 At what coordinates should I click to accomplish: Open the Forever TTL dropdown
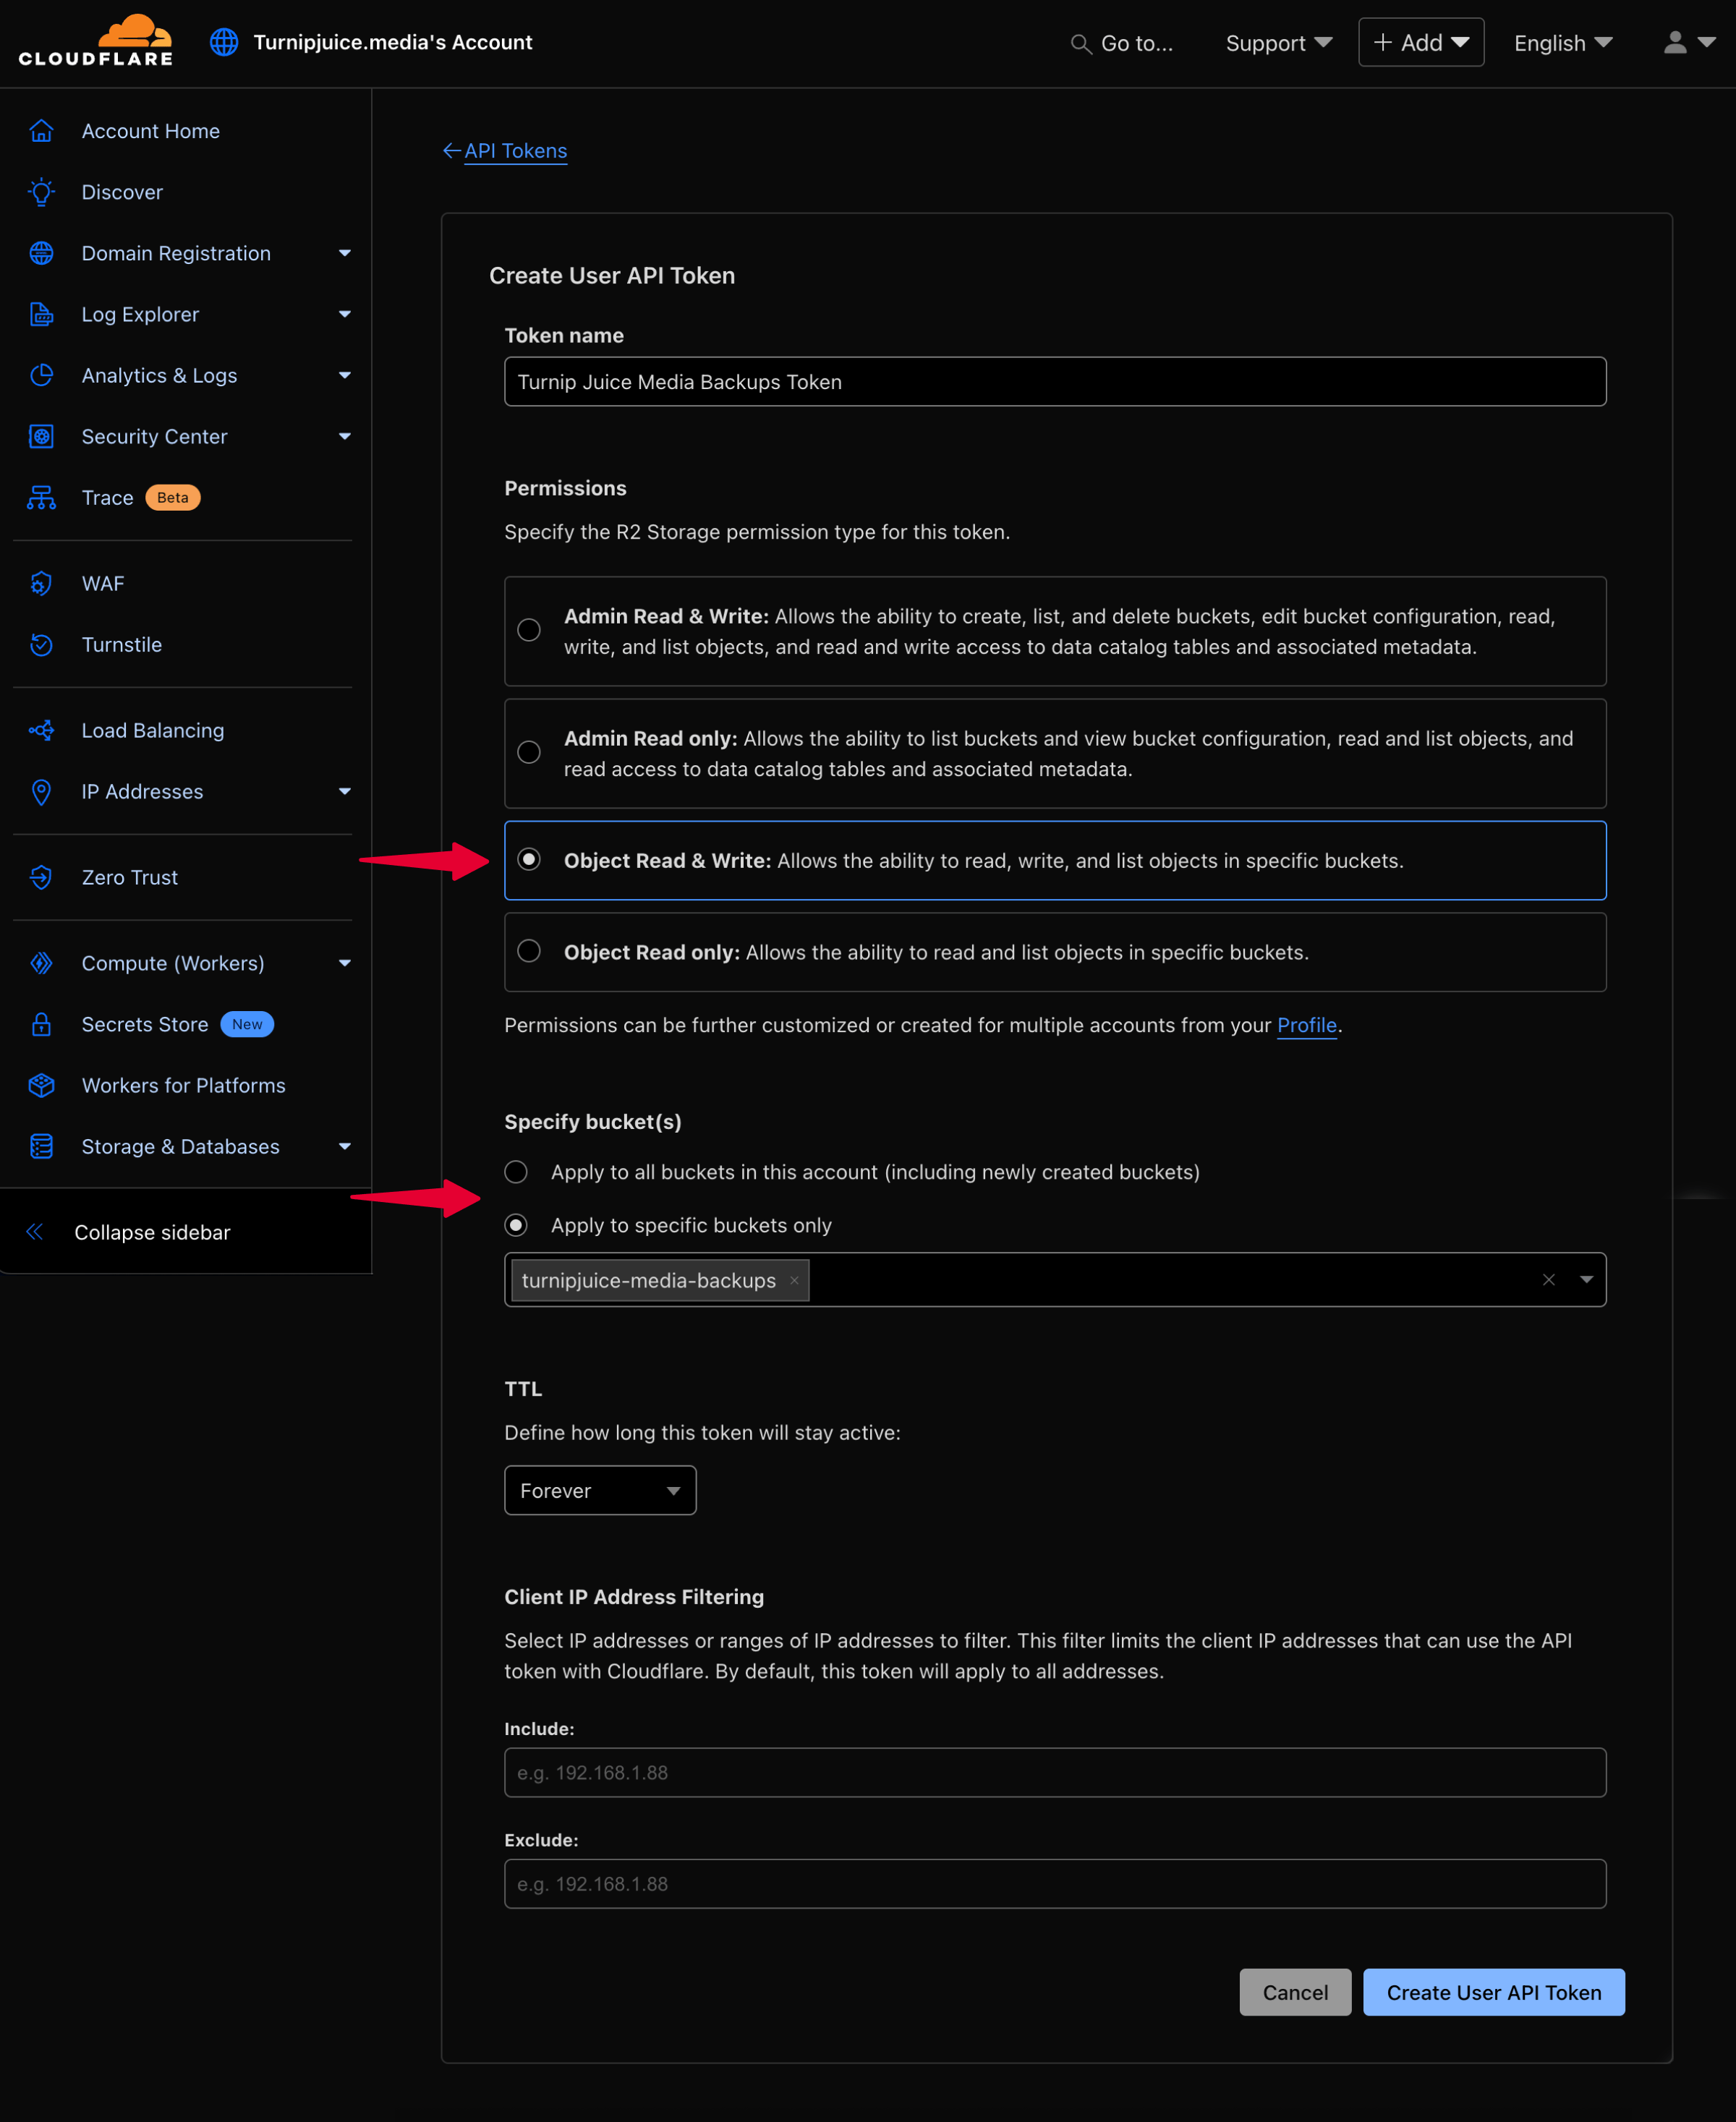tap(600, 1490)
